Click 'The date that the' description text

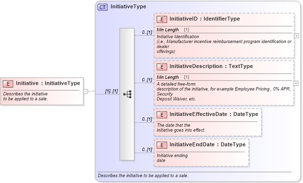click(174, 125)
